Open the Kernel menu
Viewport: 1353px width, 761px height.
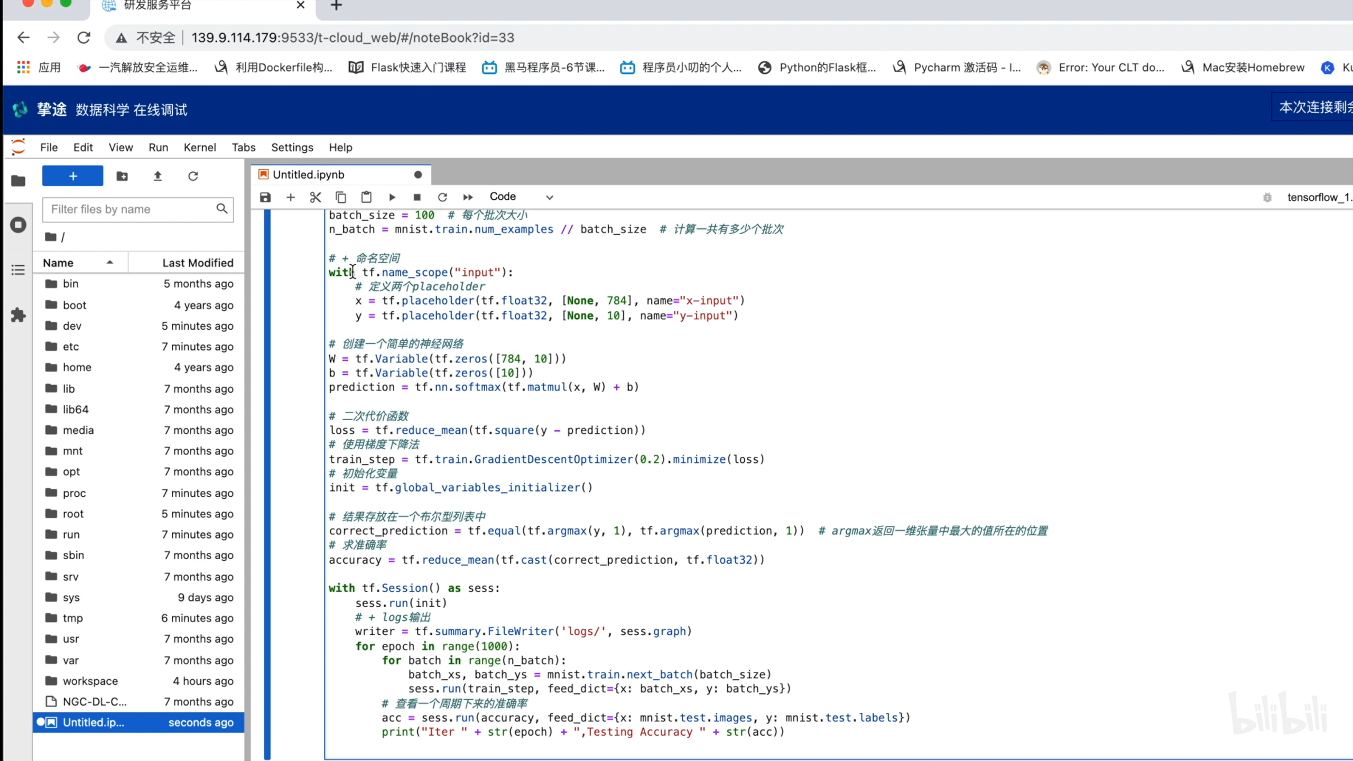(x=199, y=147)
